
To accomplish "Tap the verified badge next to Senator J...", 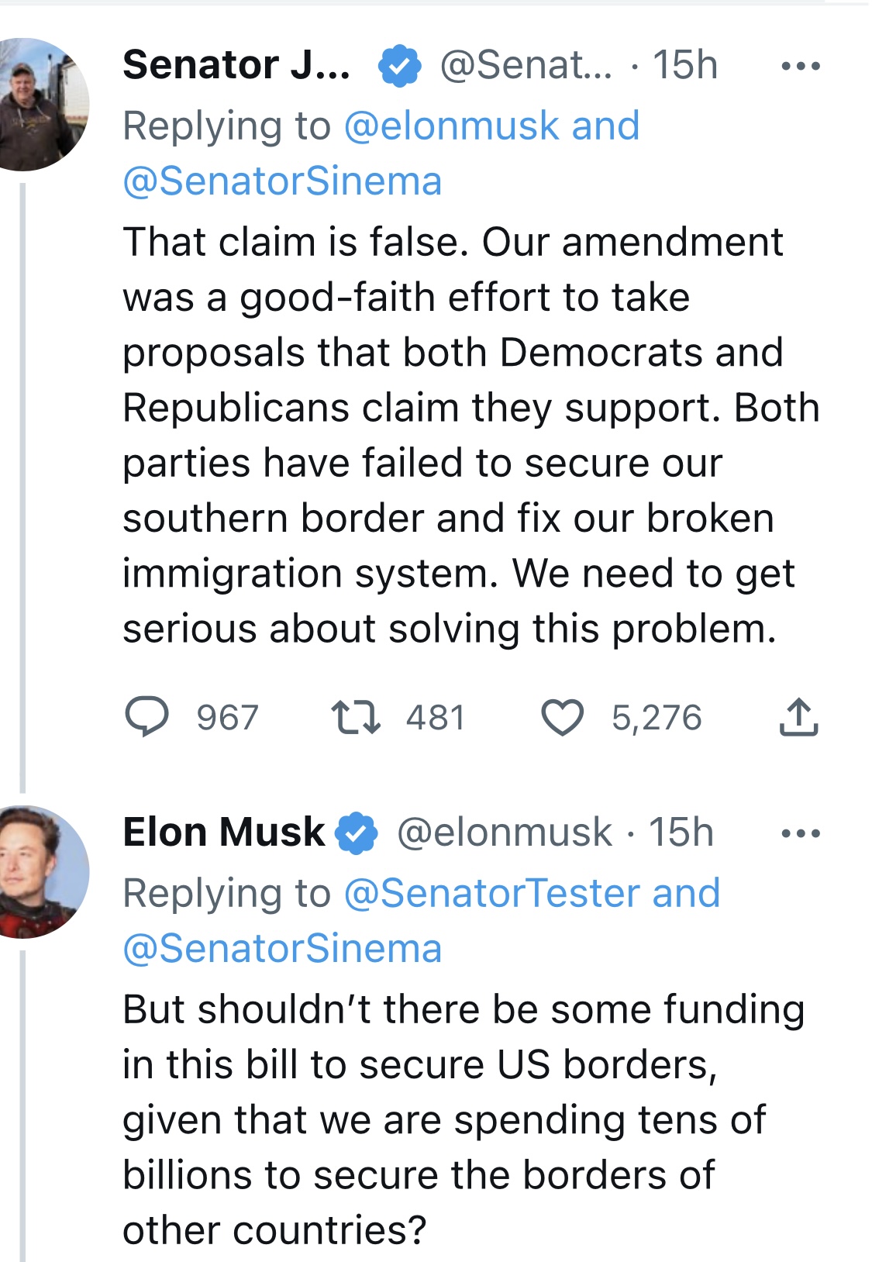I will pos(399,66).
